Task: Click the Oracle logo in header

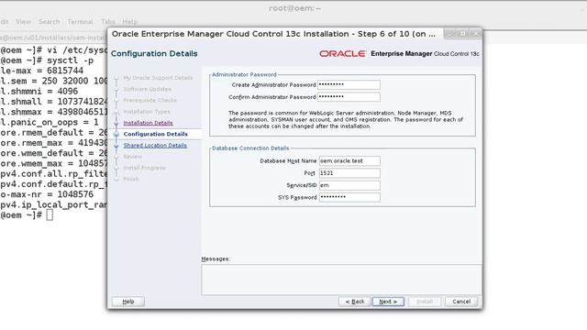Action: 342,54
